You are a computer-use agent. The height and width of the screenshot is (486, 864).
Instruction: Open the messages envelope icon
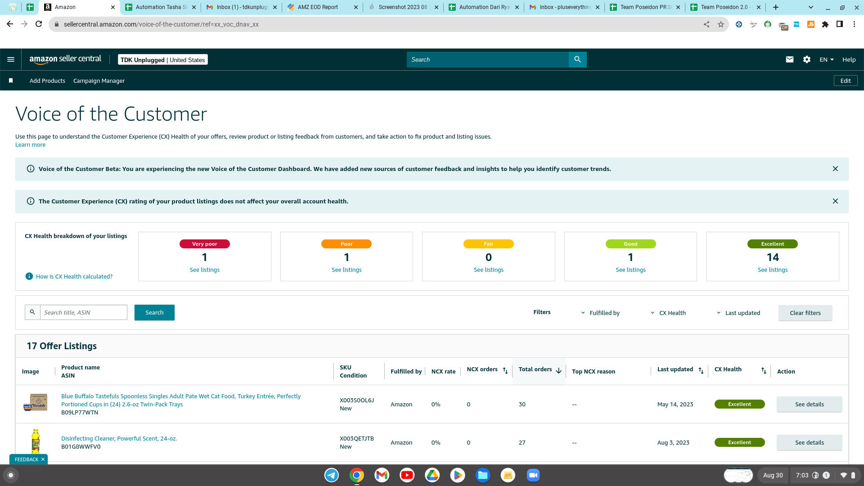coord(789,59)
